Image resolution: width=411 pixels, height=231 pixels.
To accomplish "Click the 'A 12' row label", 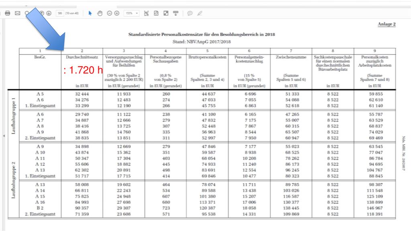I will tap(40, 164).
